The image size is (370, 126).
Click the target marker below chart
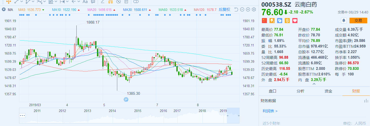pyautogui.click(x=126, y=99)
